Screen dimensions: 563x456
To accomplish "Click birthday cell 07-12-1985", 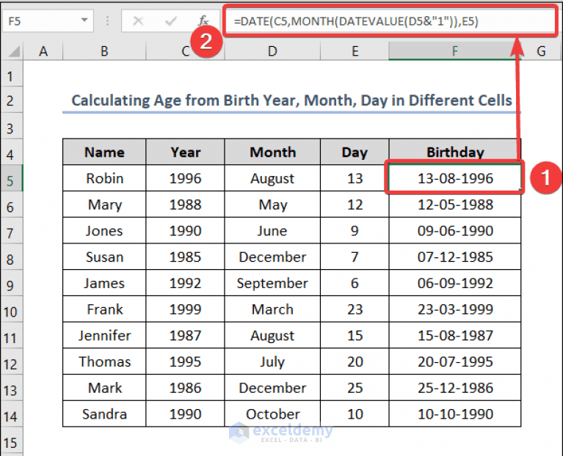I will pyautogui.click(x=455, y=257).
